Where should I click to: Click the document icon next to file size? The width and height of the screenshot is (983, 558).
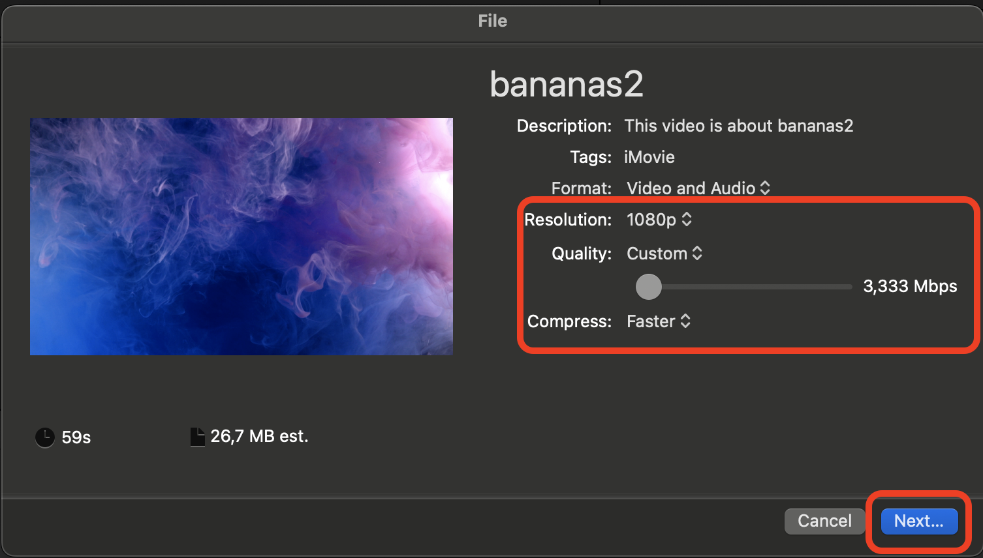197,436
